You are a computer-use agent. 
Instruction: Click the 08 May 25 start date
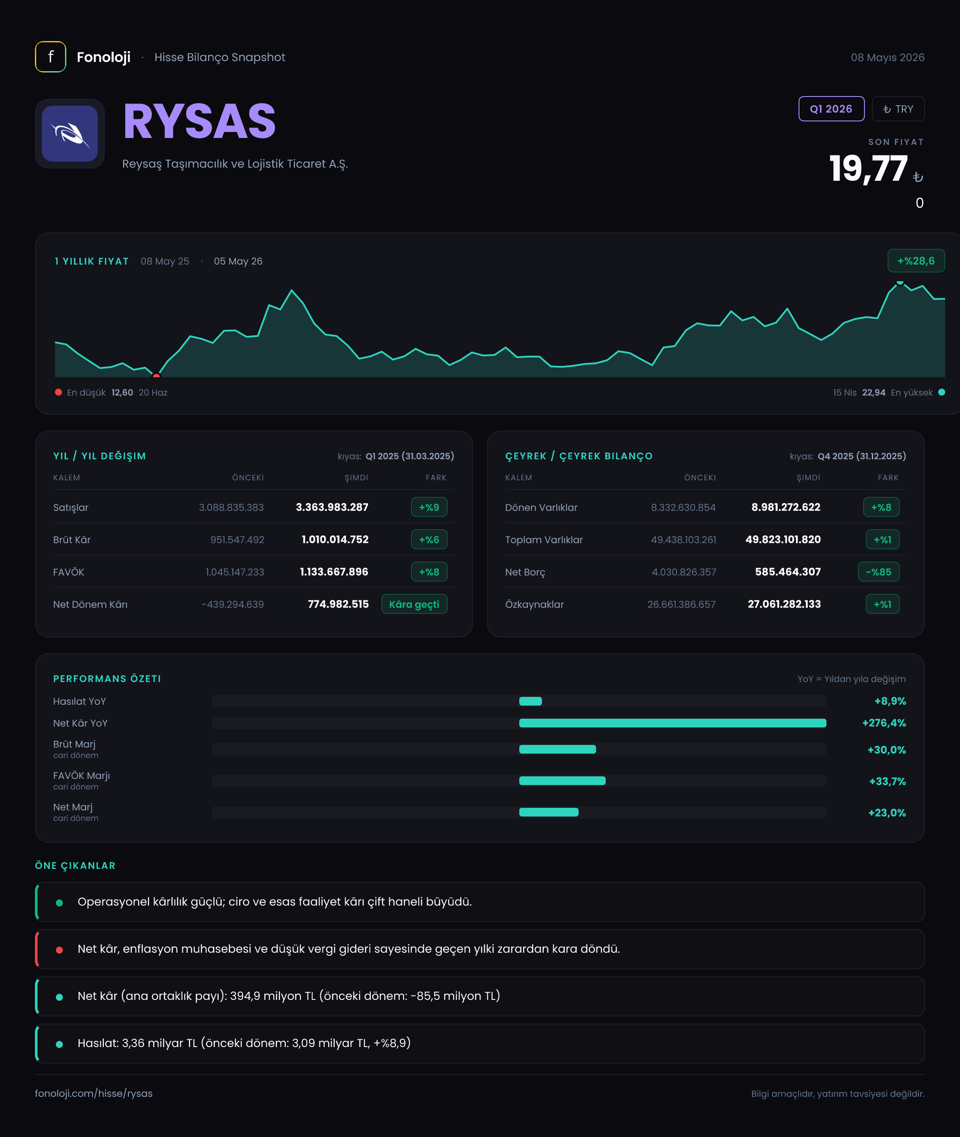coord(165,261)
